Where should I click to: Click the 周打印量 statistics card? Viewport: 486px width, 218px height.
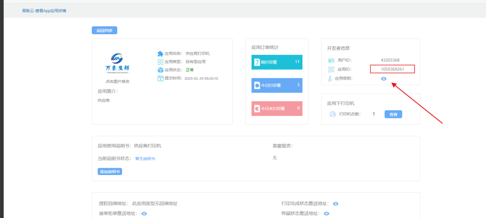(277, 62)
